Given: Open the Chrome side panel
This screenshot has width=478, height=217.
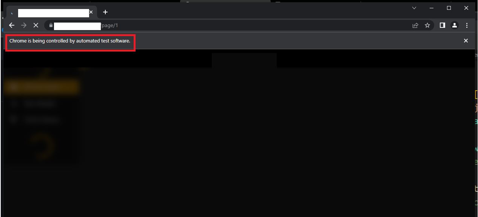Looking at the screenshot, I should (x=443, y=25).
